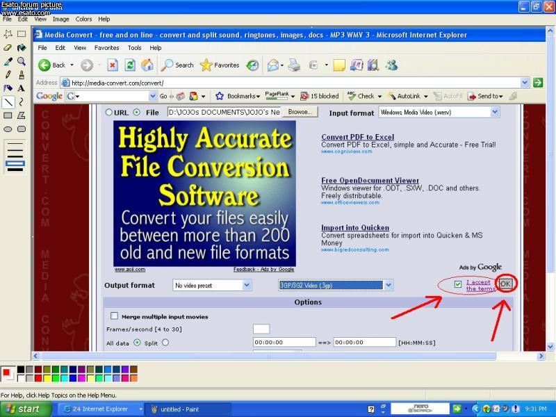The image size is (556, 417).
Task: Activate the Pick Color eyedropper tool
Action: tap(8, 61)
